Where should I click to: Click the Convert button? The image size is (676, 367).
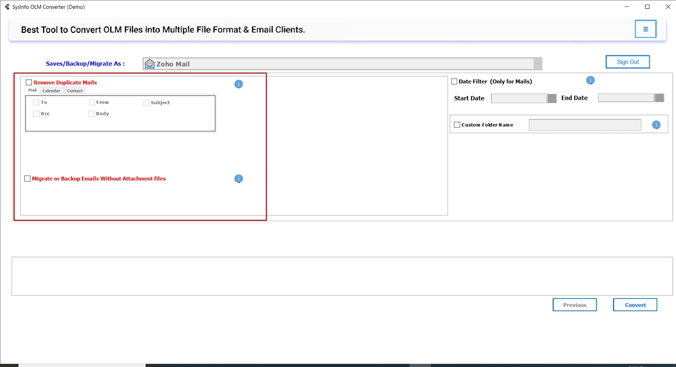point(635,305)
